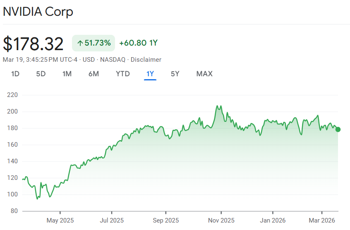Select the 1D time range tab

(15, 74)
